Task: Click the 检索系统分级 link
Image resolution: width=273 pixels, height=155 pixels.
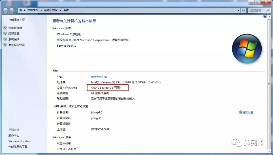Action: click(x=99, y=77)
